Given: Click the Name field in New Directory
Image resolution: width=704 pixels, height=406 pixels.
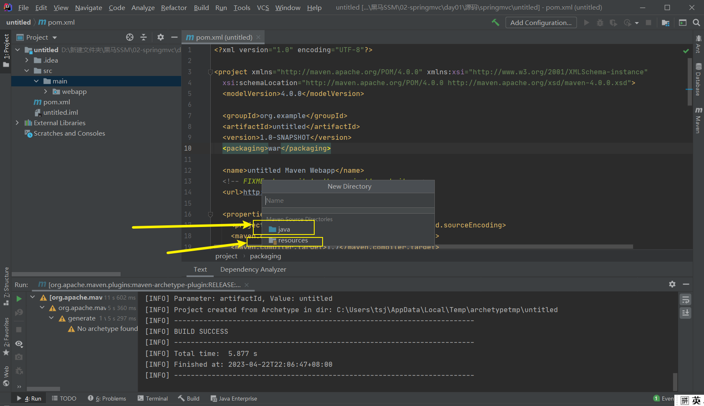Looking at the screenshot, I should coord(348,200).
